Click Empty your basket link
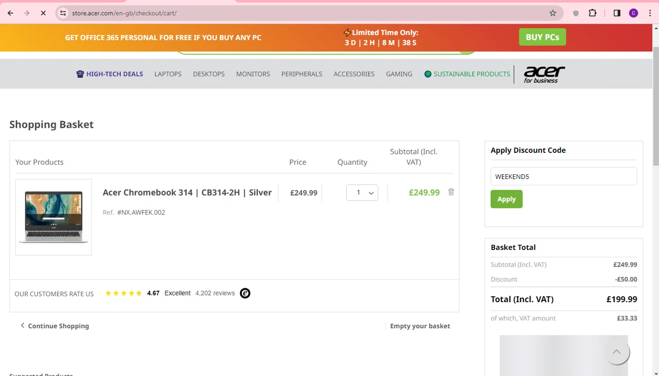The height and width of the screenshot is (376, 659). pyautogui.click(x=420, y=326)
